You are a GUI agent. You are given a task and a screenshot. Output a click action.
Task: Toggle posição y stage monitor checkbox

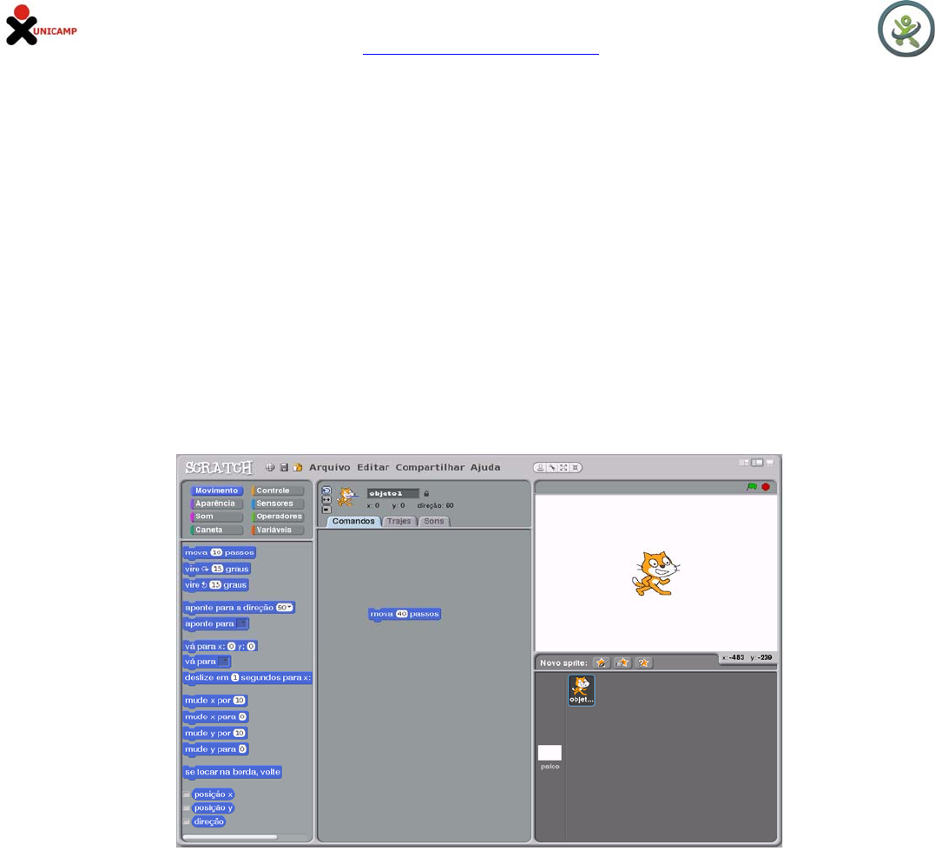coord(186,808)
